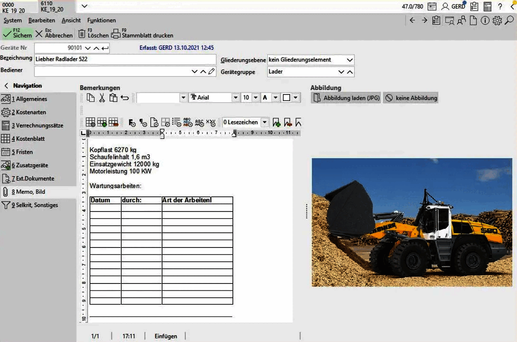The image size is (517, 342).
Task: Click the magnifying glass search icon
Action: [x=509, y=20]
